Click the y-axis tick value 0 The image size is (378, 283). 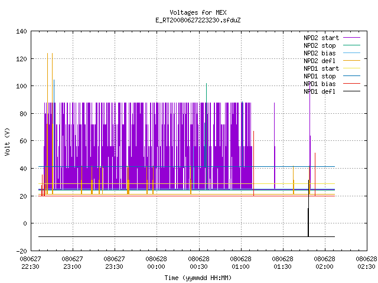pos(25,223)
